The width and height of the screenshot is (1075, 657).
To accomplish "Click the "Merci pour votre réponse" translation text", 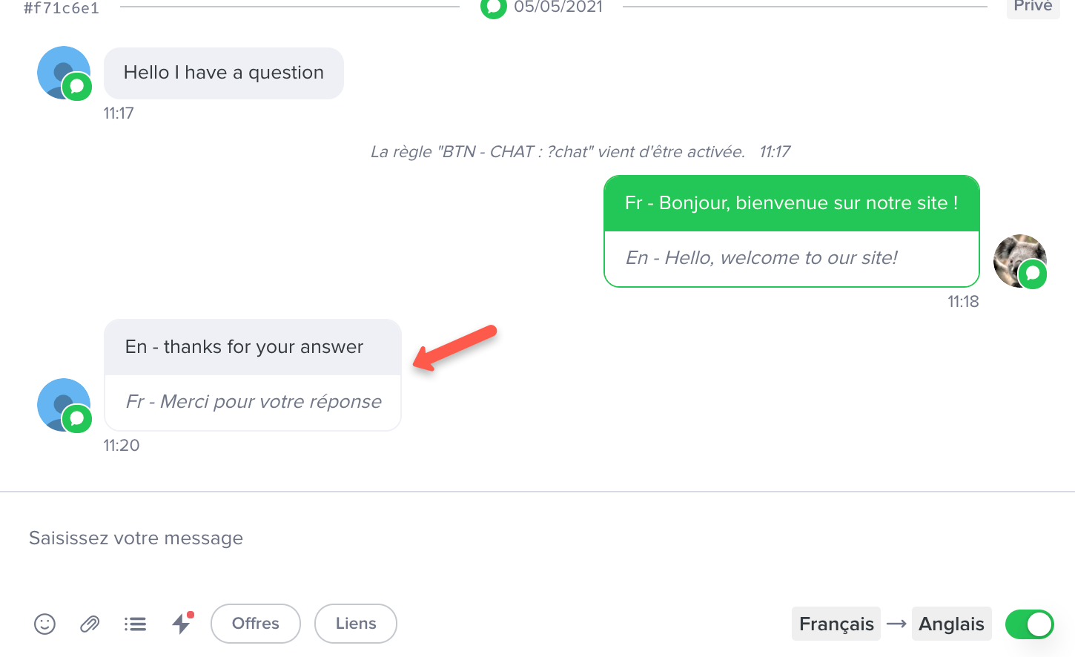I will pyautogui.click(x=254, y=402).
